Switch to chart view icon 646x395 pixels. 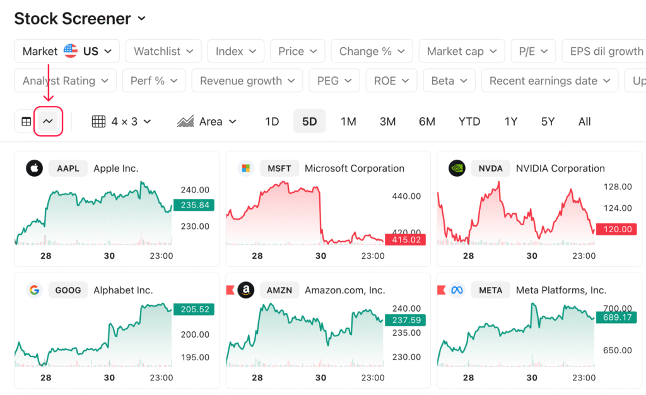coord(48,122)
